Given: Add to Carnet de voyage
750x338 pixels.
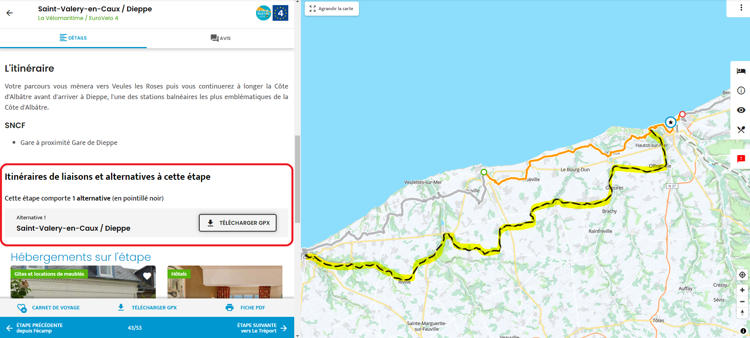Looking at the screenshot, I should pos(49,308).
